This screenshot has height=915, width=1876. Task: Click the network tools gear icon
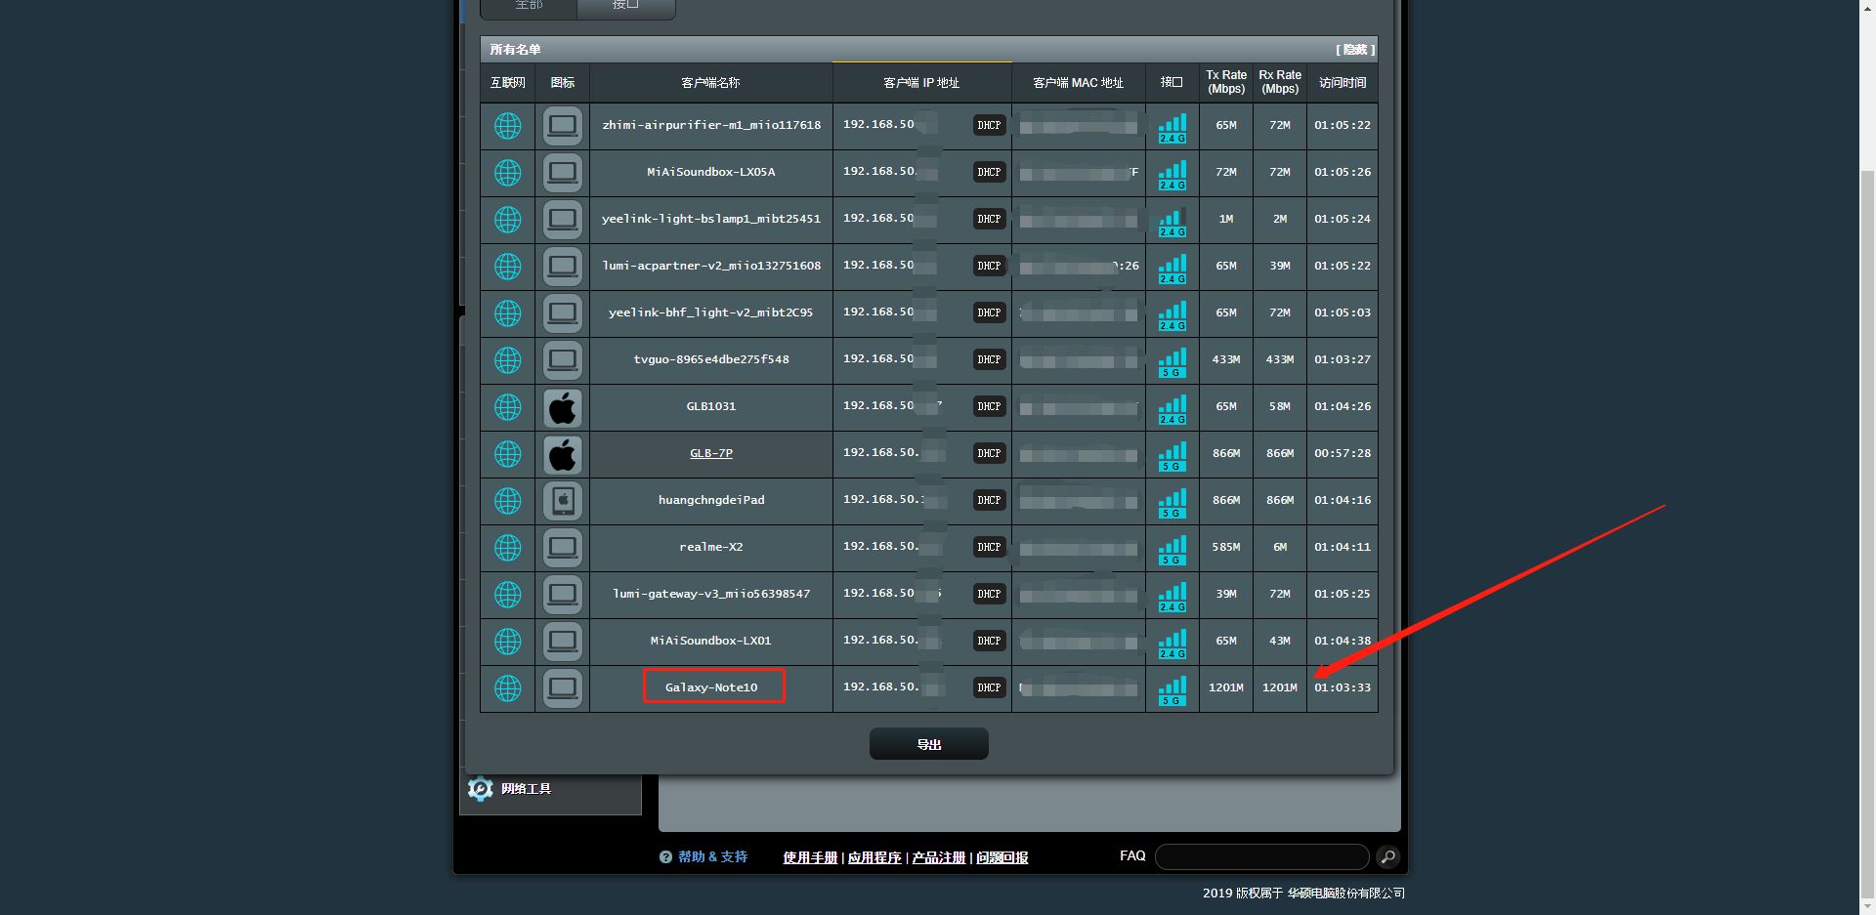point(480,789)
